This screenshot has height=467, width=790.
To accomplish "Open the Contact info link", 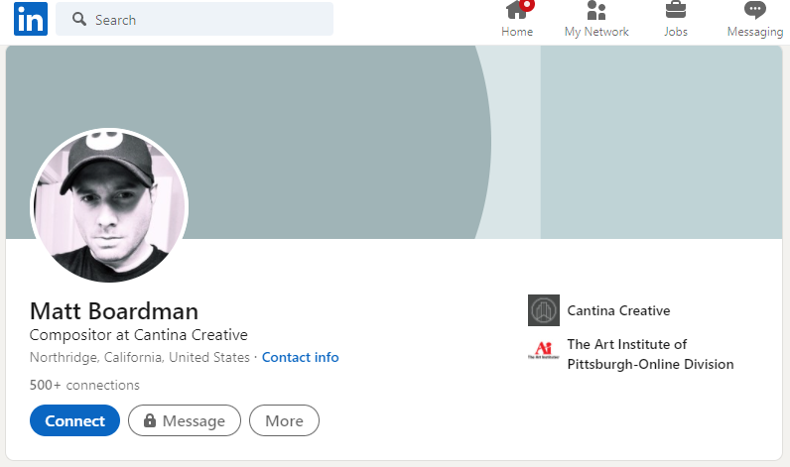I will coord(301,357).
